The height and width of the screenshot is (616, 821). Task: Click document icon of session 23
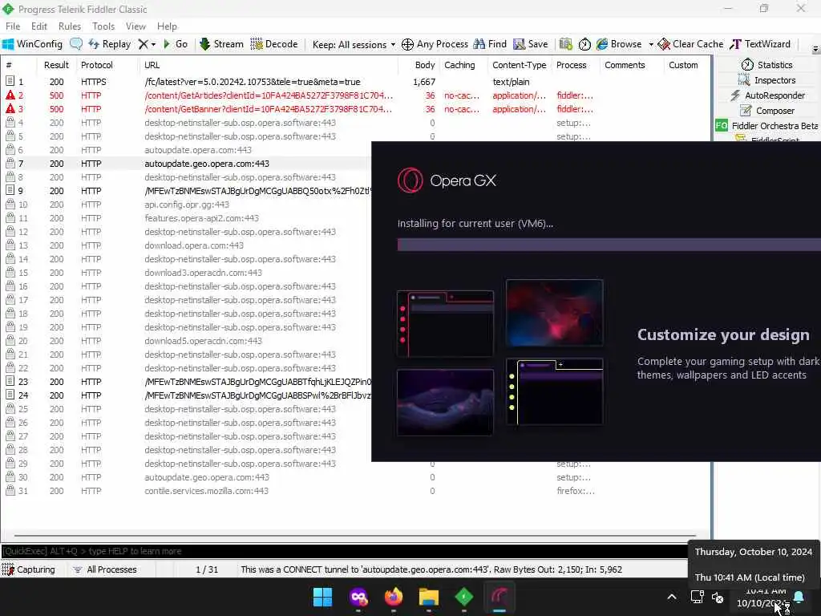click(x=10, y=381)
